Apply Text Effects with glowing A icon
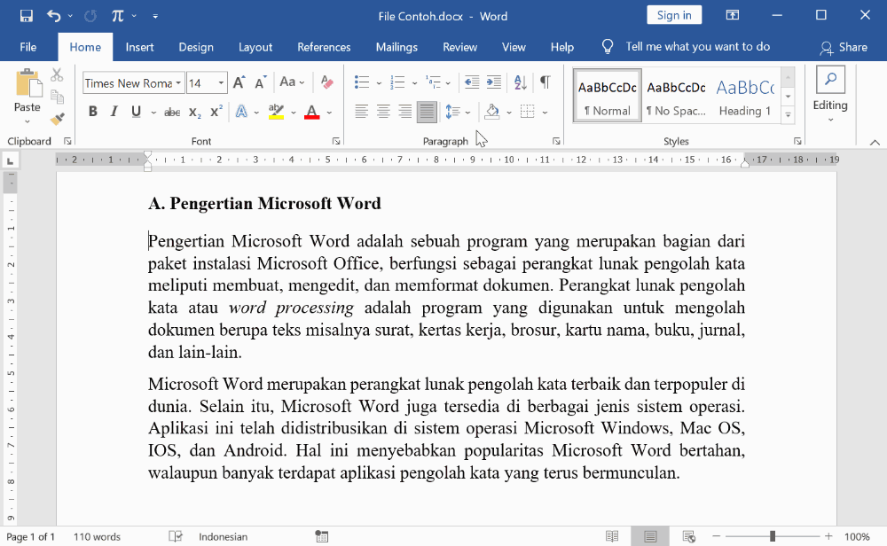 click(241, 112)
